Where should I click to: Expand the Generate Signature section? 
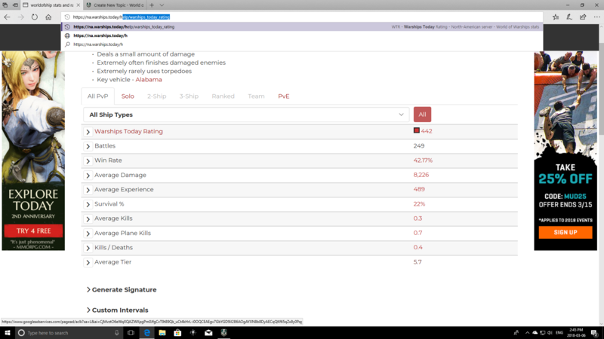(122, 290)
